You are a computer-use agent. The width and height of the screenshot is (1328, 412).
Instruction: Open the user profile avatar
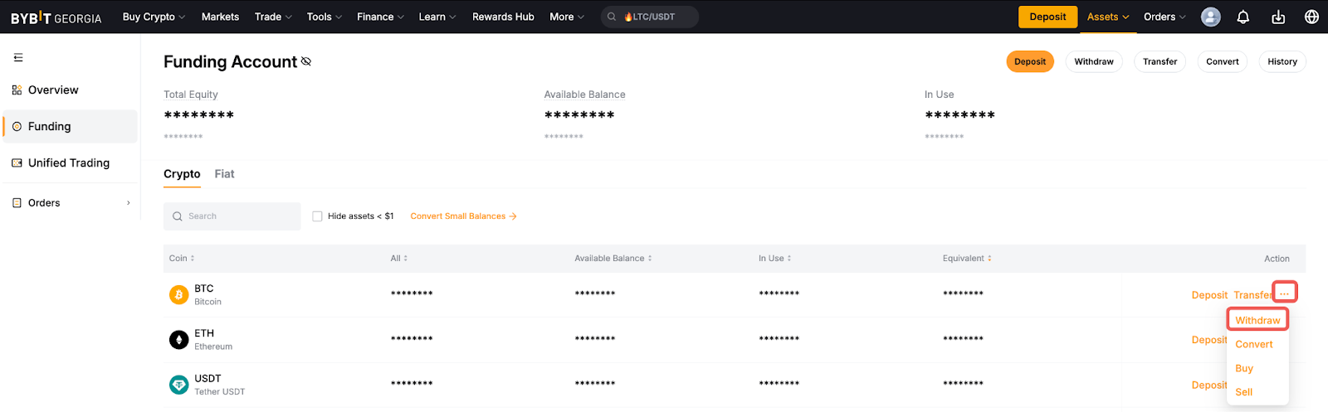click(x=1210, y=17)
